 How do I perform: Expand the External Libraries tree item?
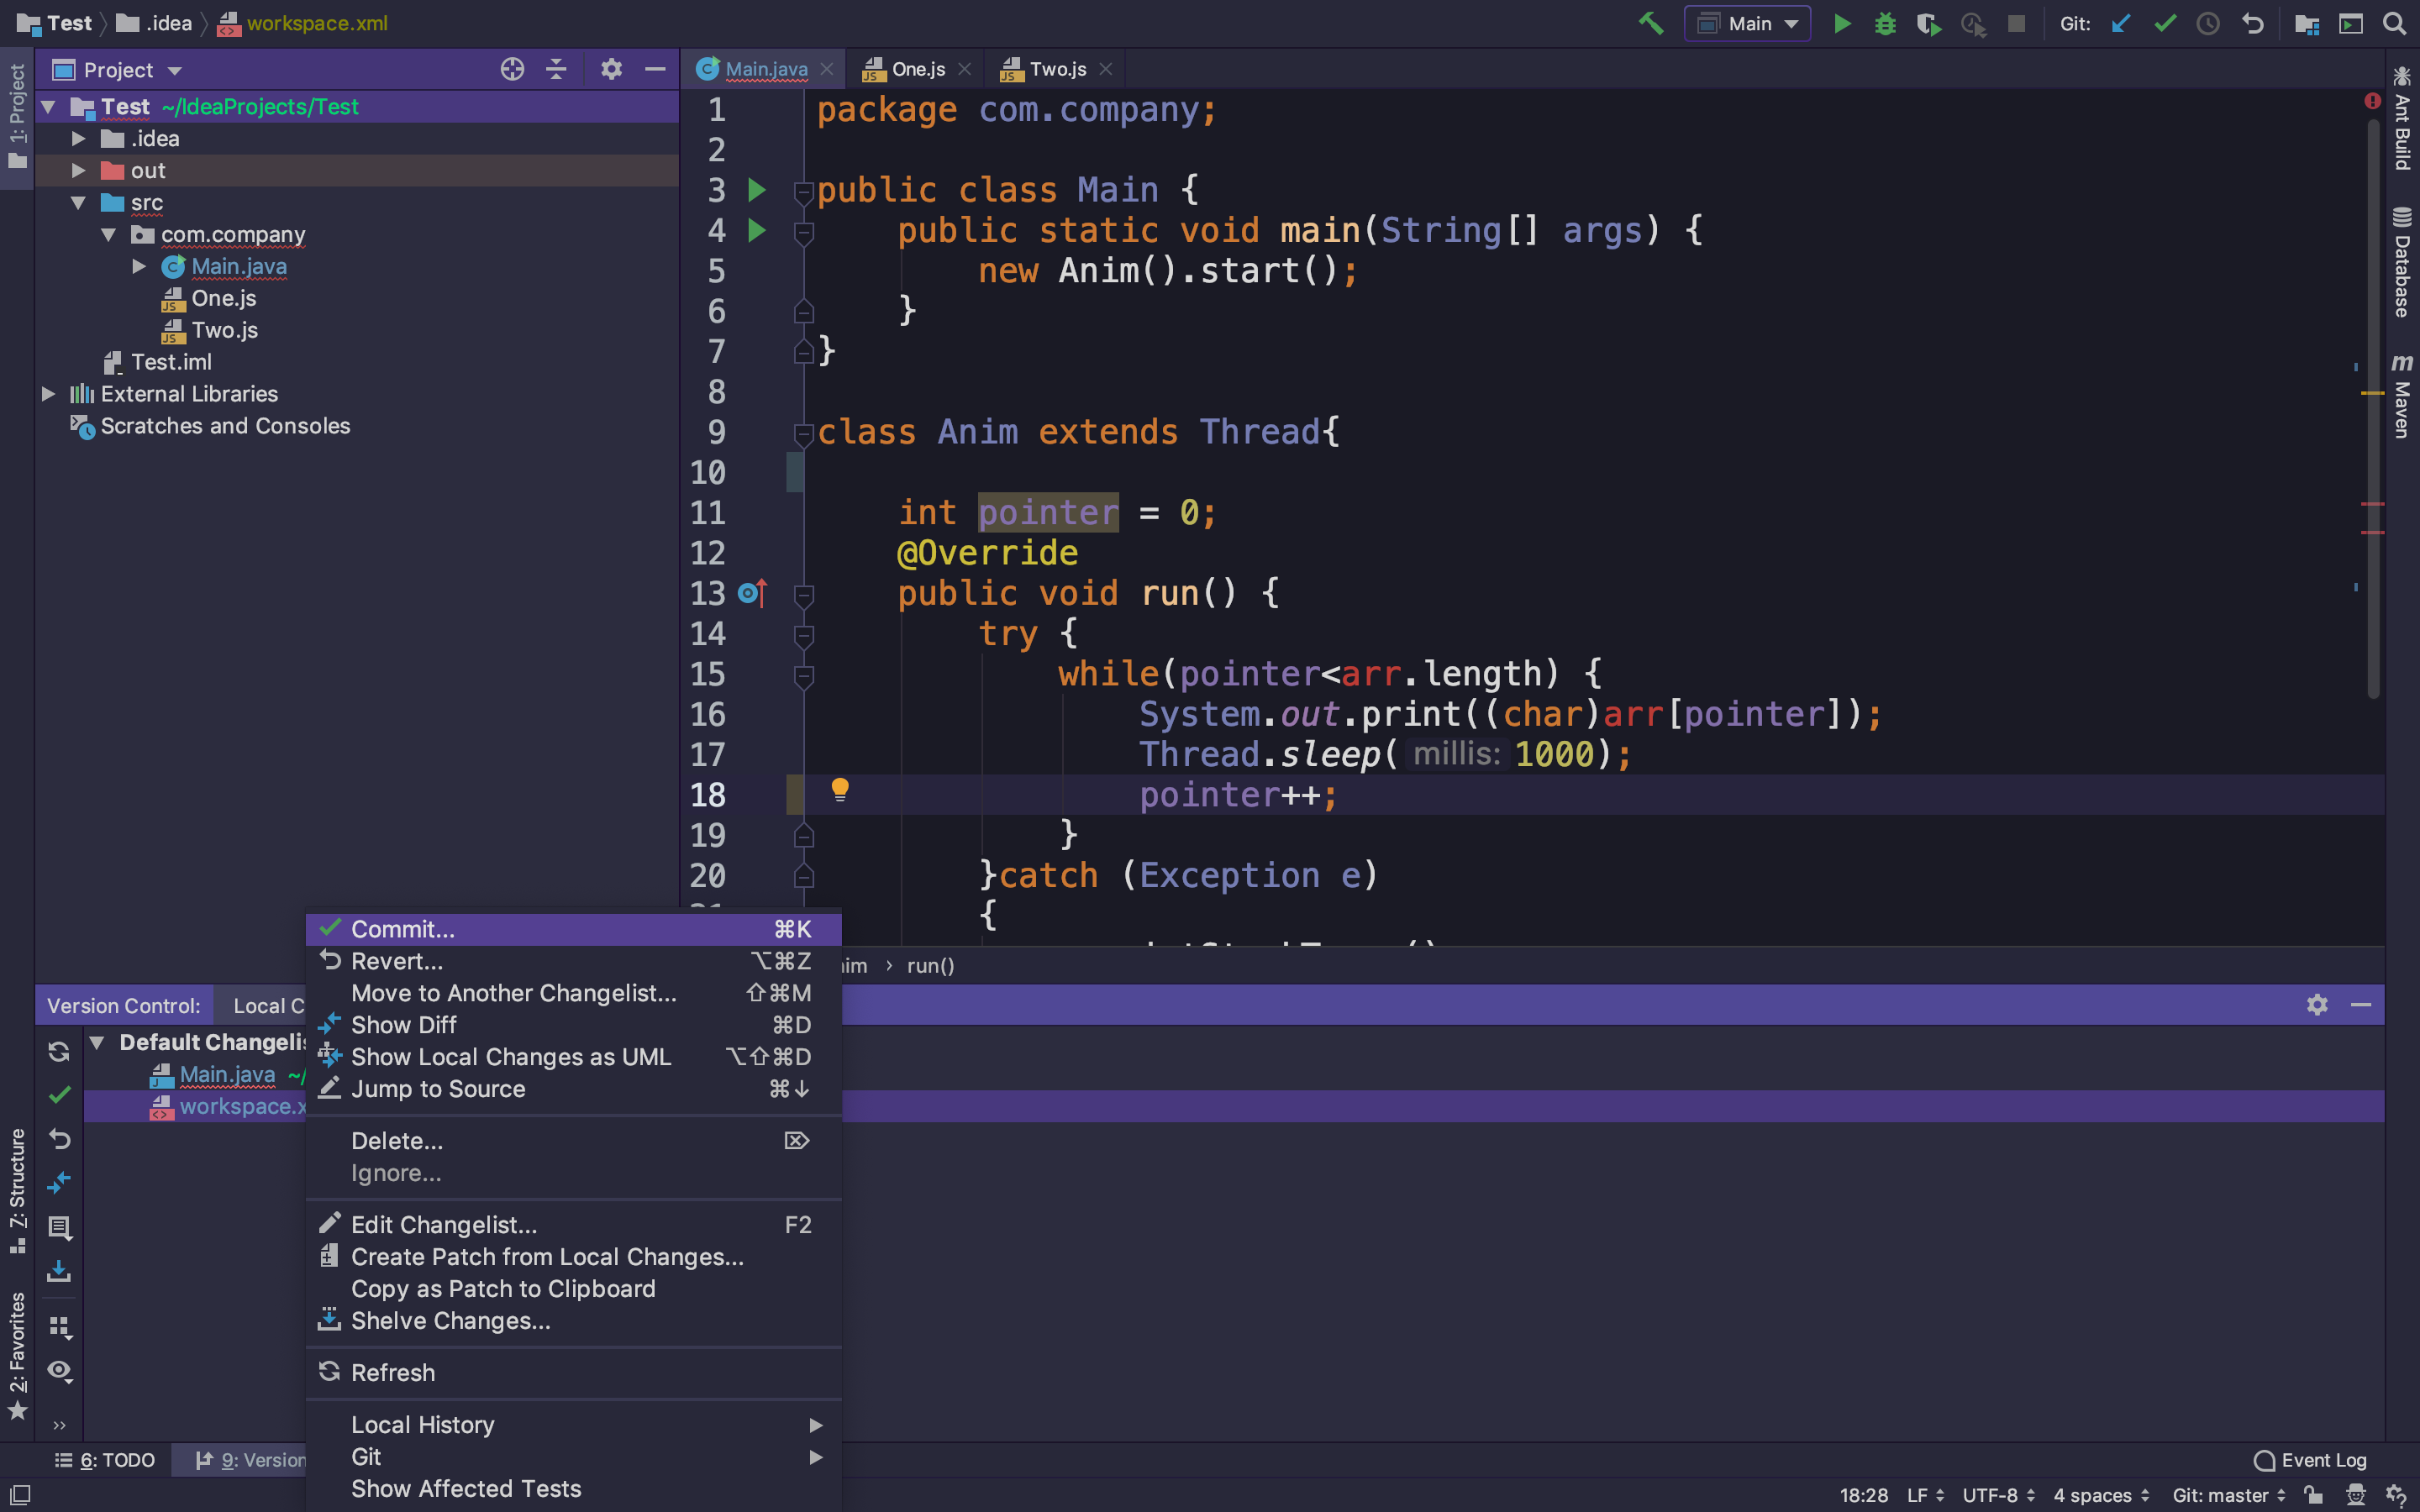(x=47, y=394)
